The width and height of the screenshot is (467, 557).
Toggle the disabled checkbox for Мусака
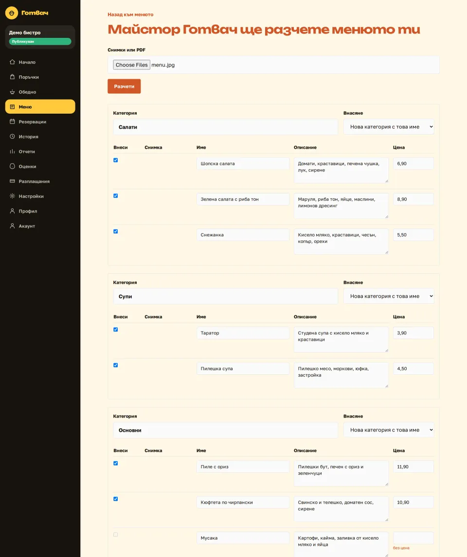tap(115, 535)
